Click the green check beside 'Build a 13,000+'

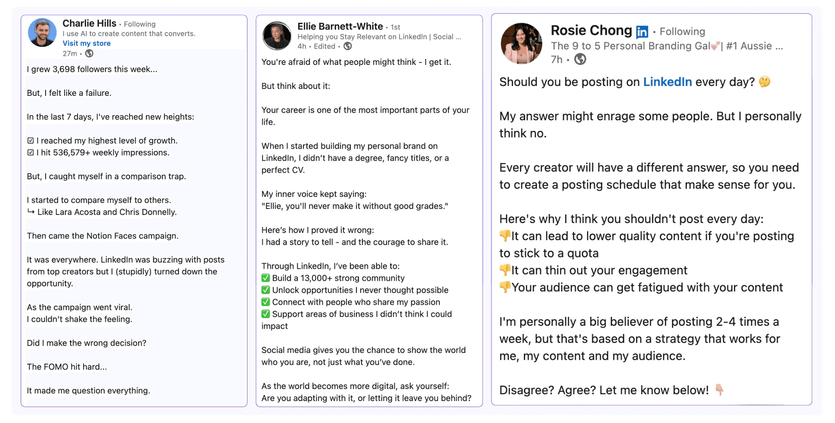[266, 278]
